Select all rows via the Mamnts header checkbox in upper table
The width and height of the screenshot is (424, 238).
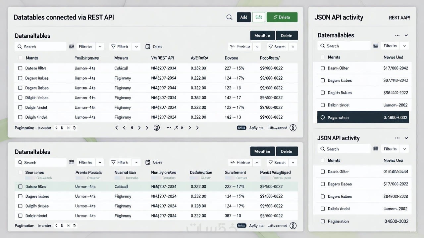20,58
